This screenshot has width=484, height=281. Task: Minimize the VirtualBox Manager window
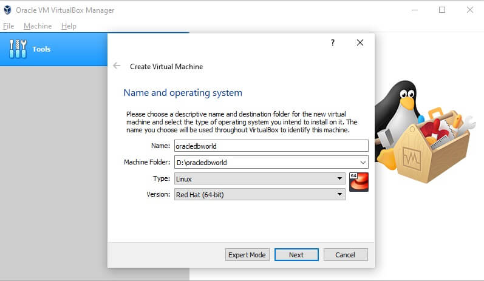click(x=415, y=10)
